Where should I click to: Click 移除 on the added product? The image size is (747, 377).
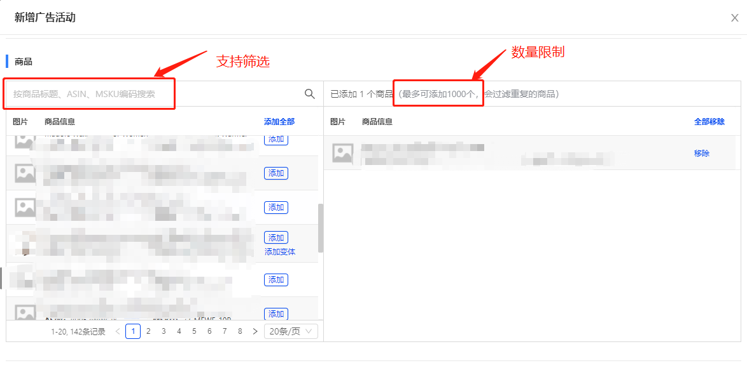[x=702, y=153]
